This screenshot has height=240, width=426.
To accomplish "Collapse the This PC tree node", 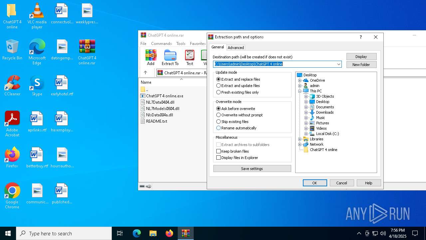I will coord(300,91).
